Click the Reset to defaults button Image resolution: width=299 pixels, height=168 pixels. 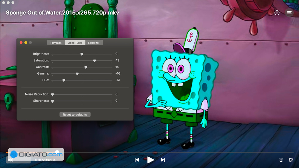tap(75, 115)
